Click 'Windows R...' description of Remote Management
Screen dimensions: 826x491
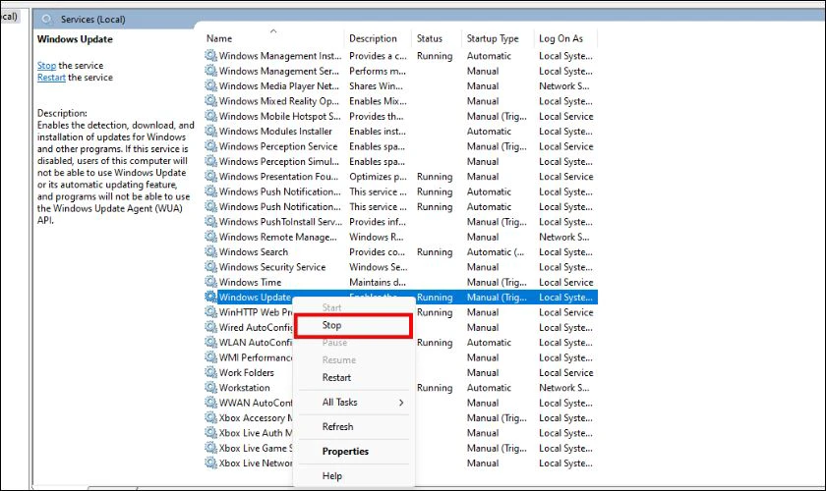coord(376,237)
